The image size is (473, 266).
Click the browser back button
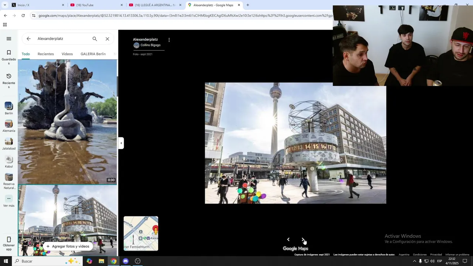(5, 16)
